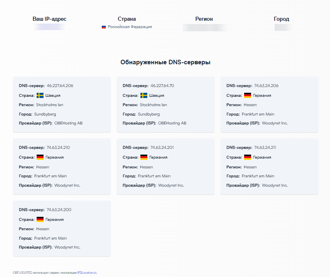This screenshot has width=330, height=277.
Task: Click the Российская Федерация country link
Action: point(129,27)
